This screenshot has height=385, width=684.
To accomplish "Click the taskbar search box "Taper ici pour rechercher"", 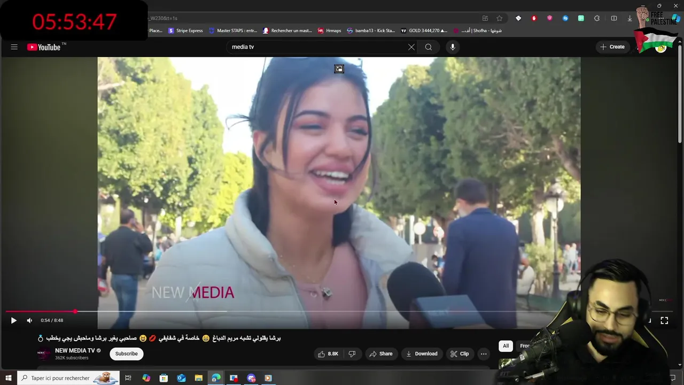I will coord(67,378).
